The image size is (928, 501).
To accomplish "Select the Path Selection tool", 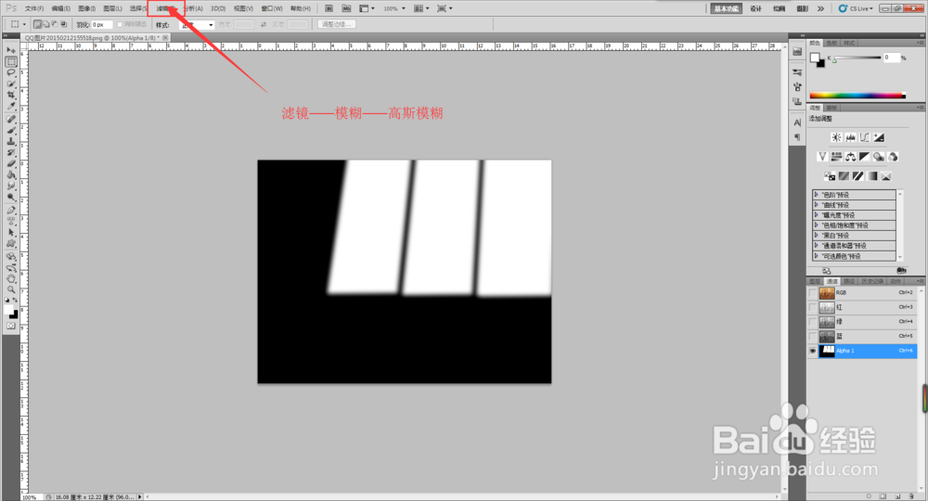I will (11, 233).
